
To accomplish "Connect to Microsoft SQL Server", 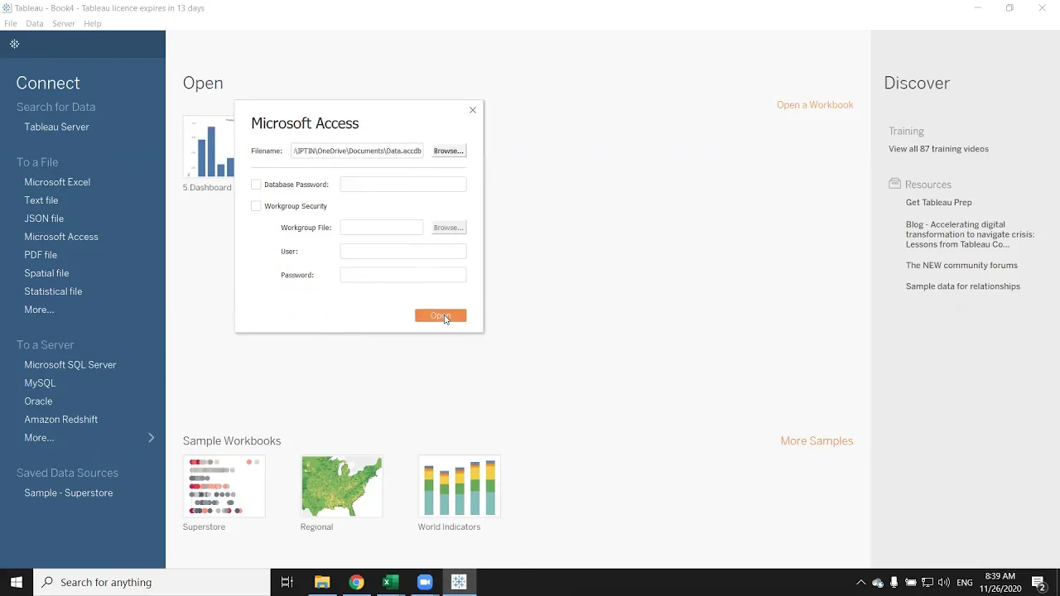I will pos(70,365).
